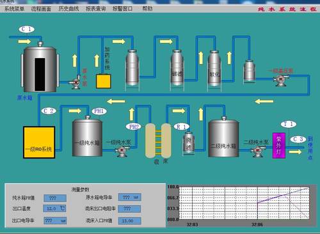Click the 加药系统 label text
The image size is (320, 234).
pyautogui.click(x=107, y=58)
